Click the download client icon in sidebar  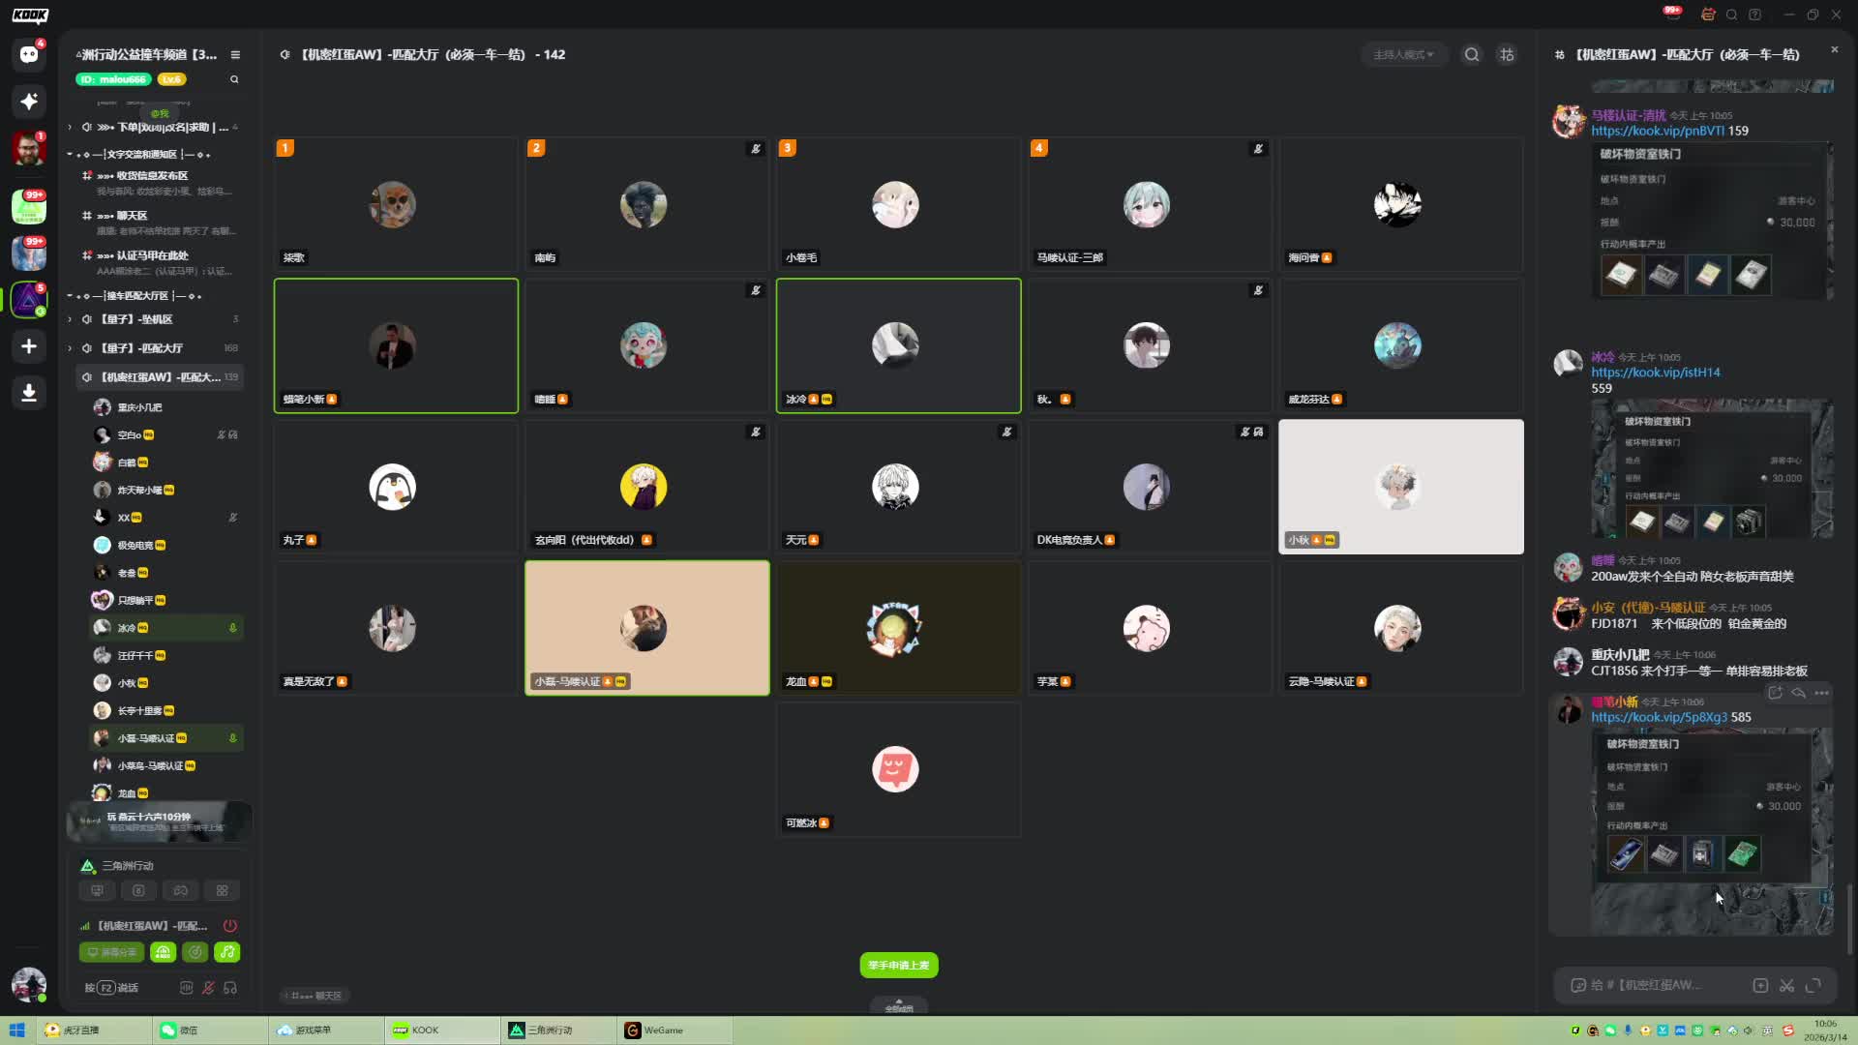(x=29, y=393)
